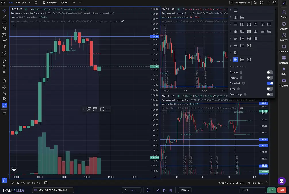Click the zoom in magnifier tool
Viewport: 289px width, 194px height.
click(4, 67)
